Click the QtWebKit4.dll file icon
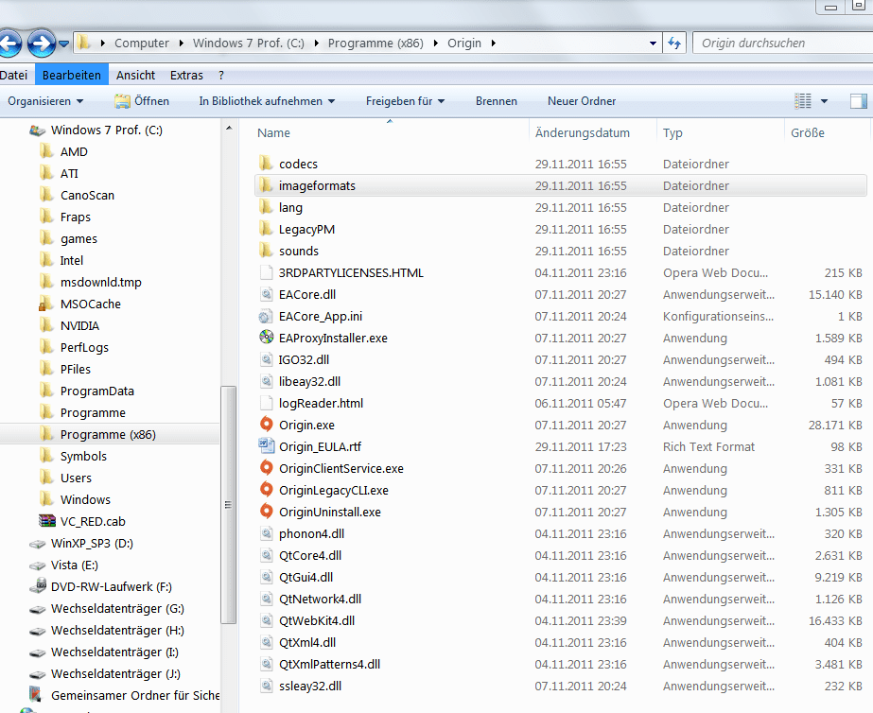The image size is (873, 713). (267, 620)
